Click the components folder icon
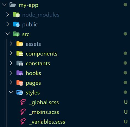130x127 pixels. (x=20, y=53)
